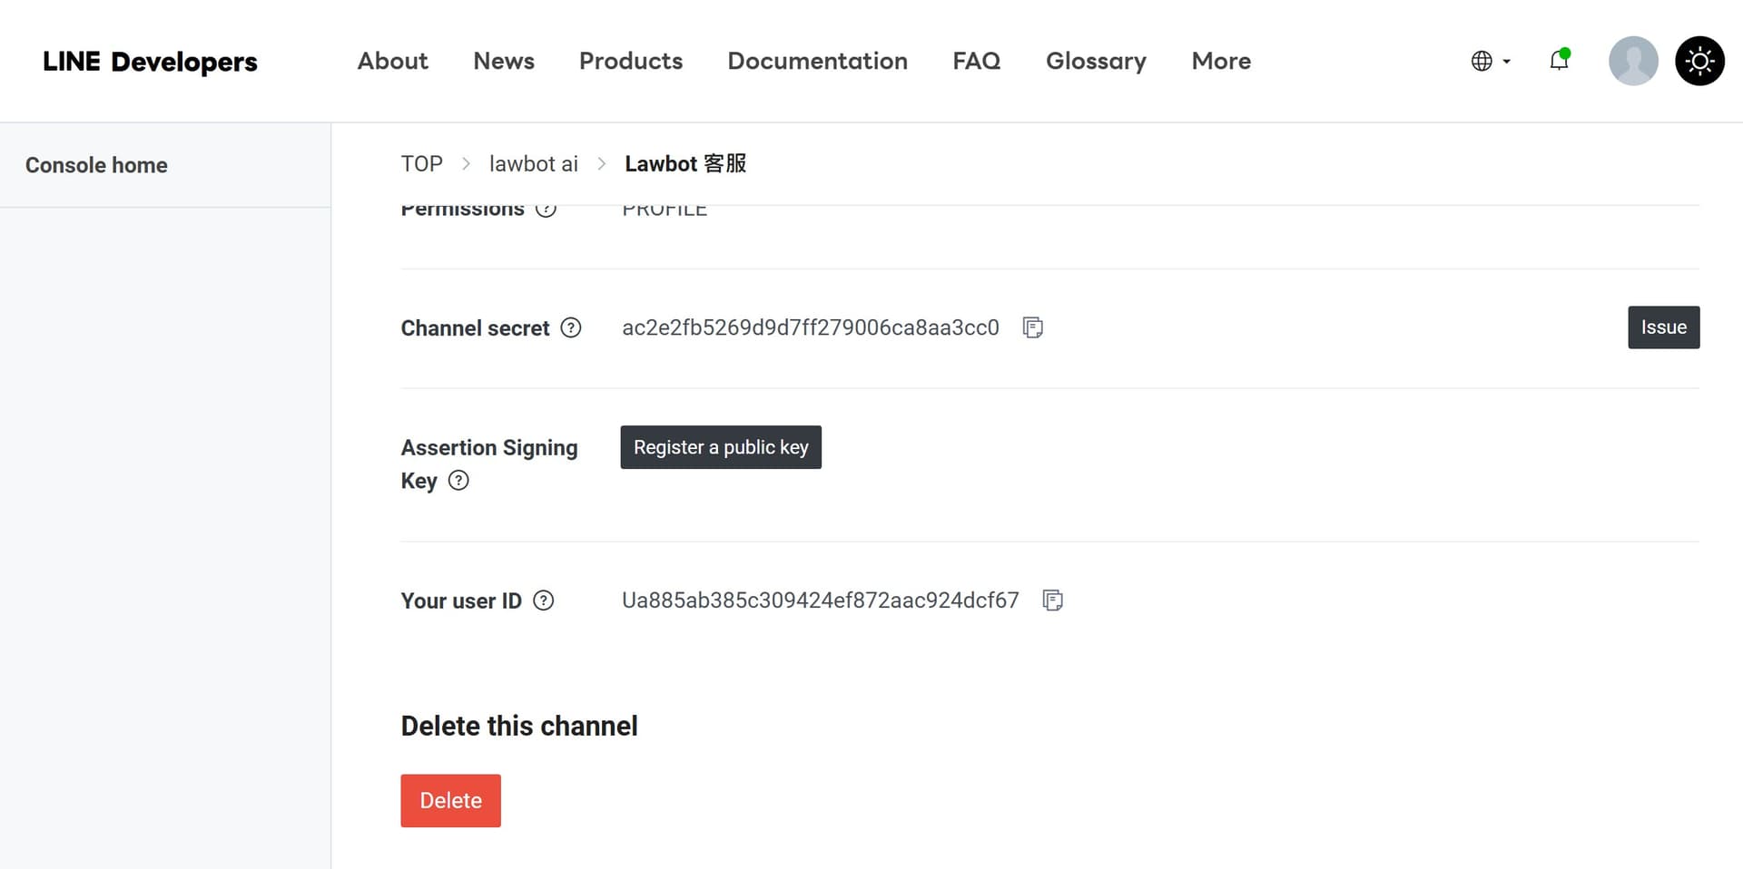Open the Glossary page
This screenshot has height=869, width=1743.
pyautogui.click(x=1096, y=61)
